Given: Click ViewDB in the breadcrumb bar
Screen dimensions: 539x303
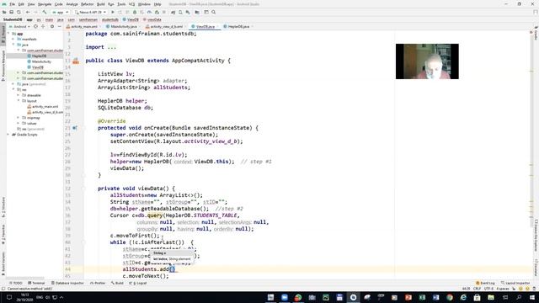Looking at the screenshot, I should tap(131, 19).
